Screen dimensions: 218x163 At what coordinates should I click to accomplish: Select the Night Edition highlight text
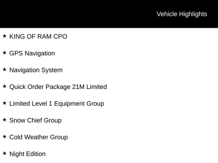pos(28,154)
